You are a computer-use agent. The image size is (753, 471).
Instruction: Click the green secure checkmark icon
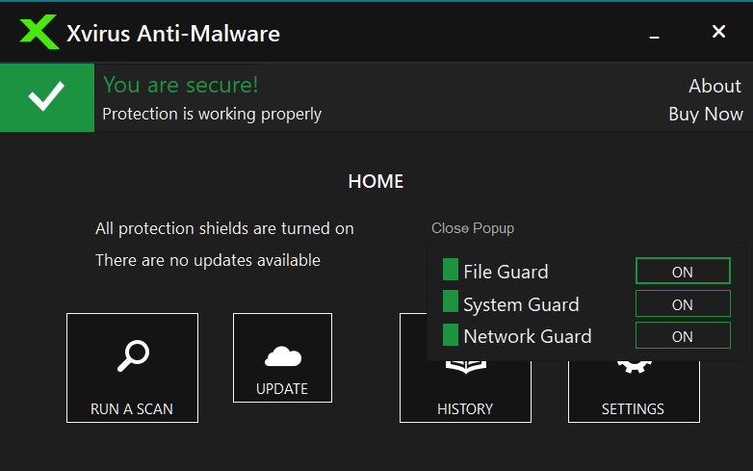(46, 97)
